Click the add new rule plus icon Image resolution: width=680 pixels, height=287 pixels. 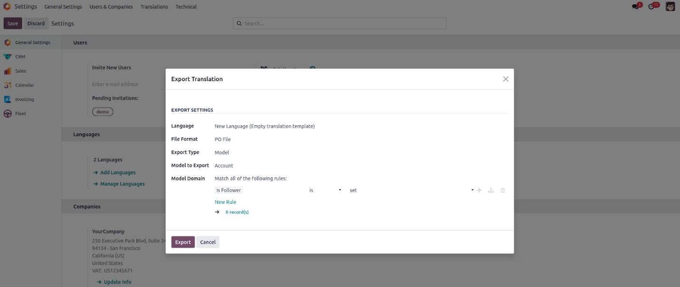(x=479, y=190)
